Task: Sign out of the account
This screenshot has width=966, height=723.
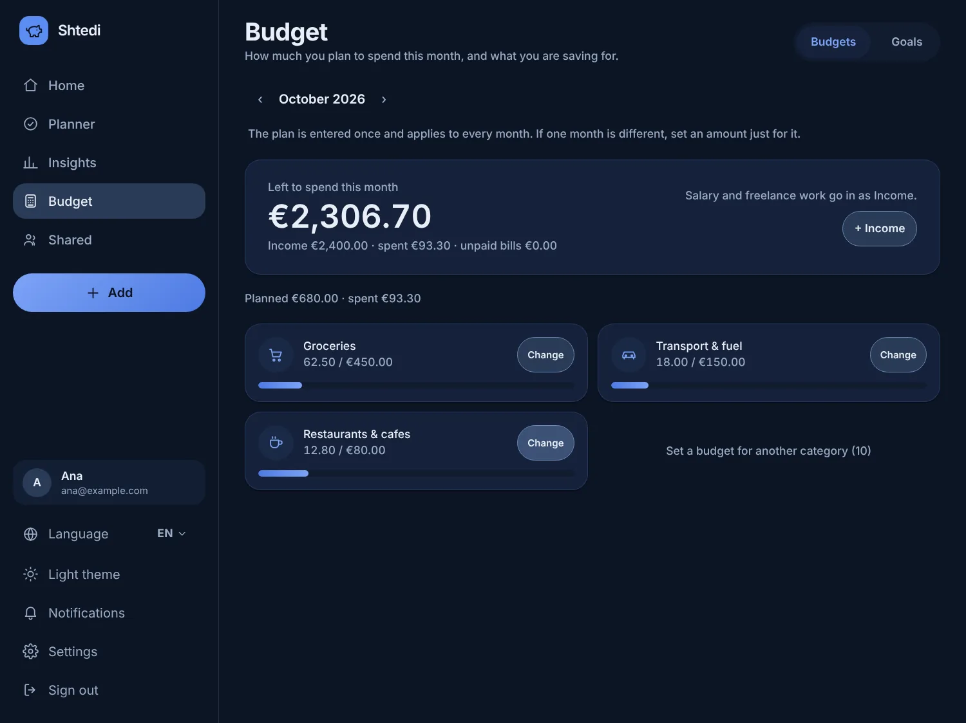Action: 109,690
